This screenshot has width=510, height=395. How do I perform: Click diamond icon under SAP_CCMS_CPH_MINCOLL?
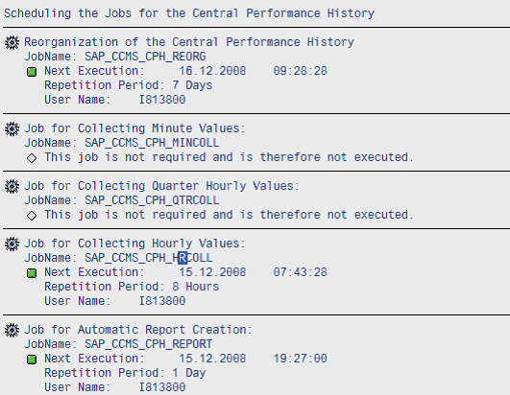coord(32,158)
